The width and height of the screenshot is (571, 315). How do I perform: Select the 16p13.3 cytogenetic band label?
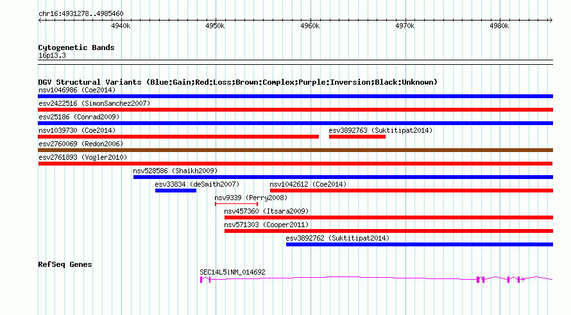coord(52,55)
